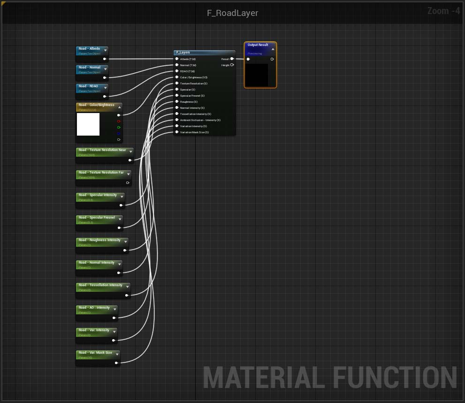Click the Result output pin on F_Layers
The image size is (465, 403).
(232, 59)
